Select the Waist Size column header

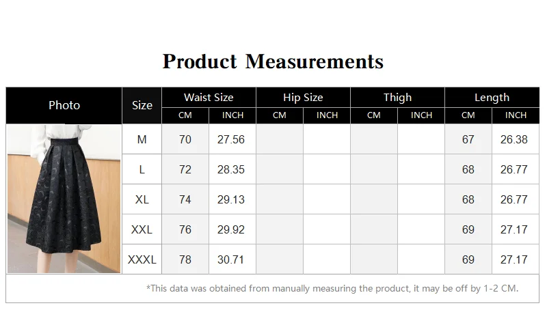coord(209,98)
